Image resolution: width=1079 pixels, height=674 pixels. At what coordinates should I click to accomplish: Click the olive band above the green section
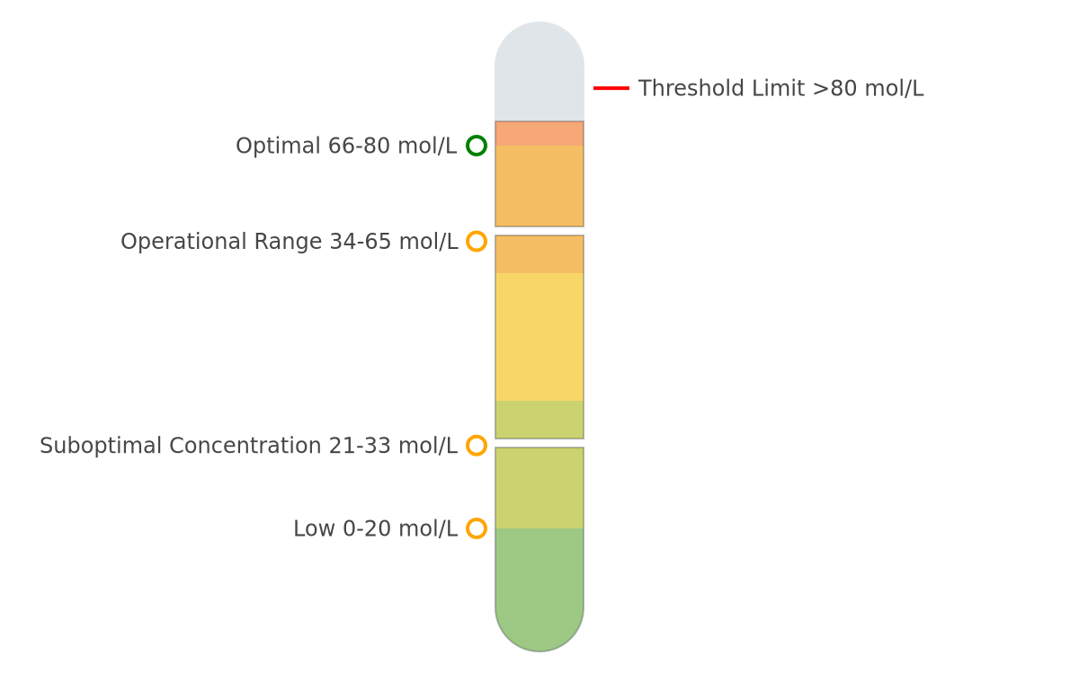tap(539, 488)
